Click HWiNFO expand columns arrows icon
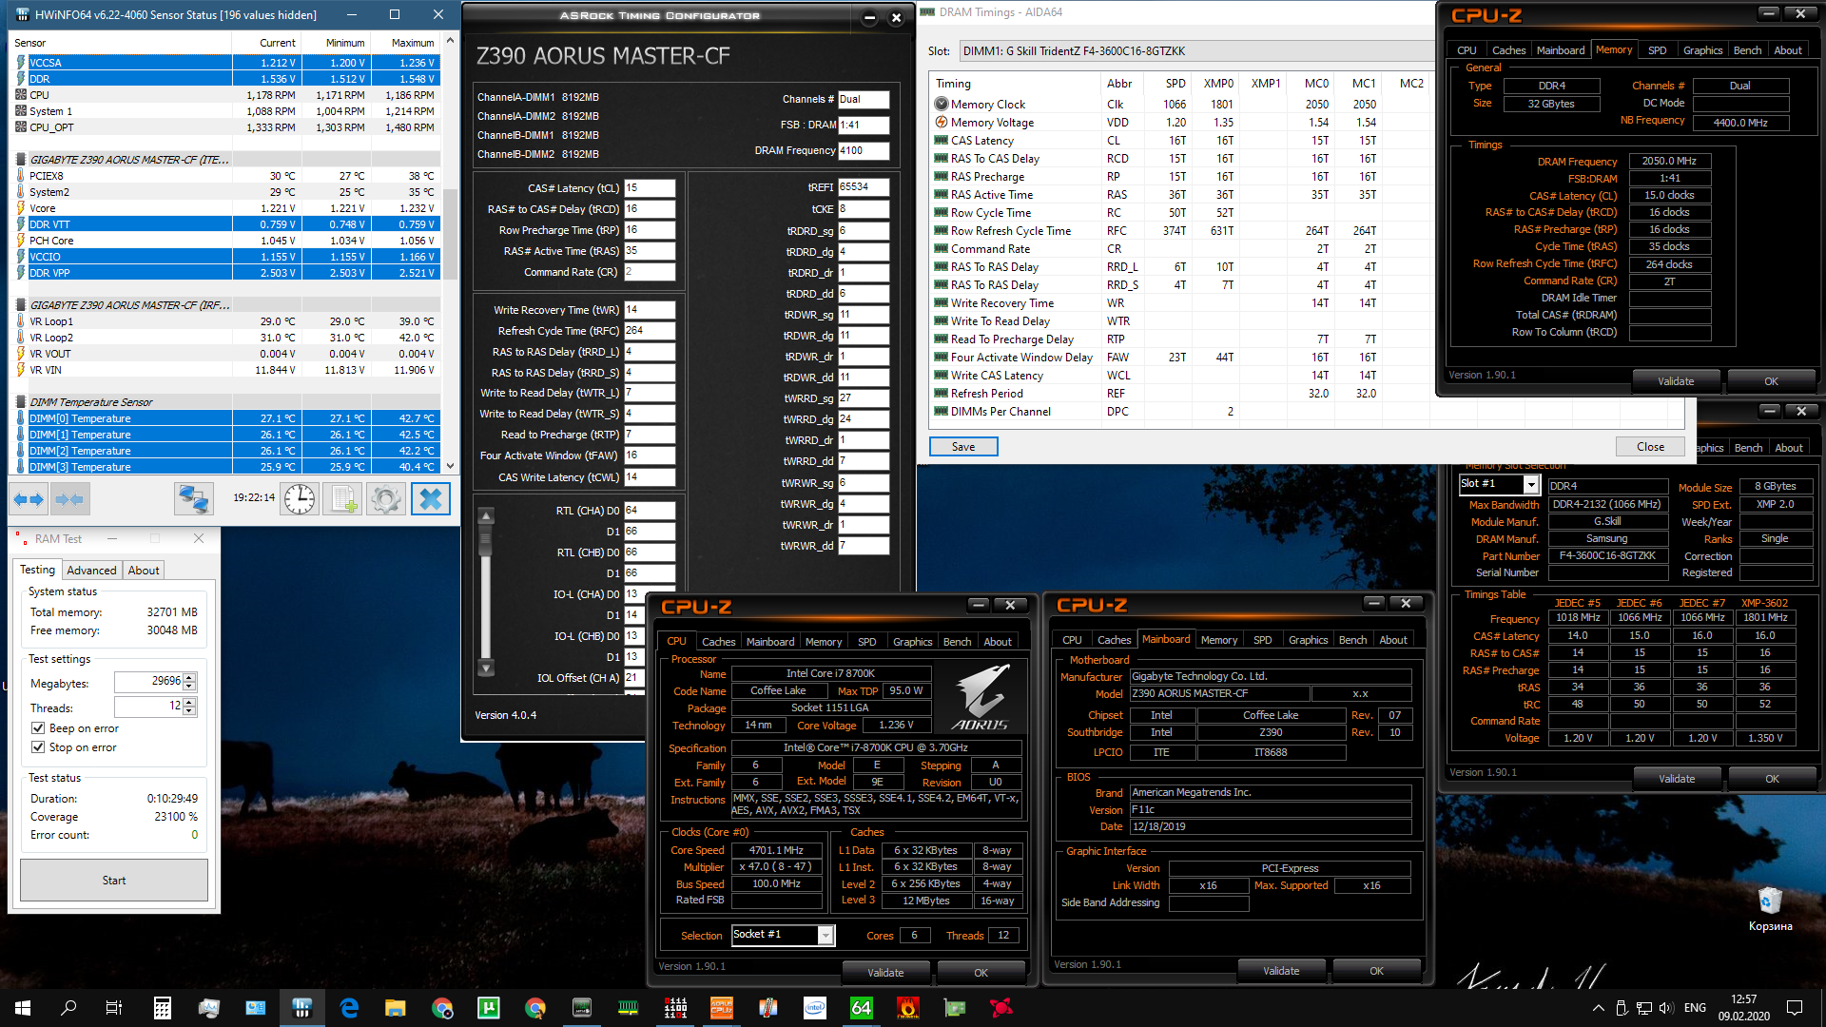This screenshot has width=1826, height=1027. point(29,499)
